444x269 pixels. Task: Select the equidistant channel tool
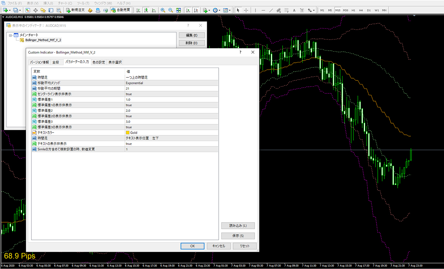coord(279,10)
